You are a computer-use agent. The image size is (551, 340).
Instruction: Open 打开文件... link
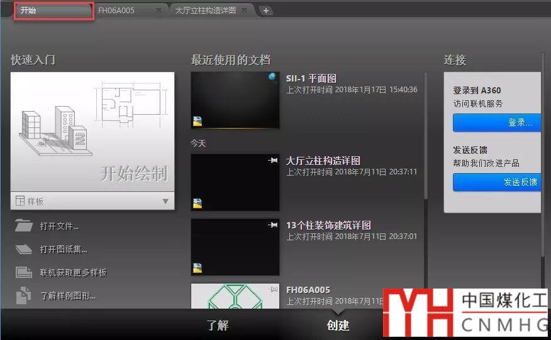pyautogui.click(x=59, y=226)
